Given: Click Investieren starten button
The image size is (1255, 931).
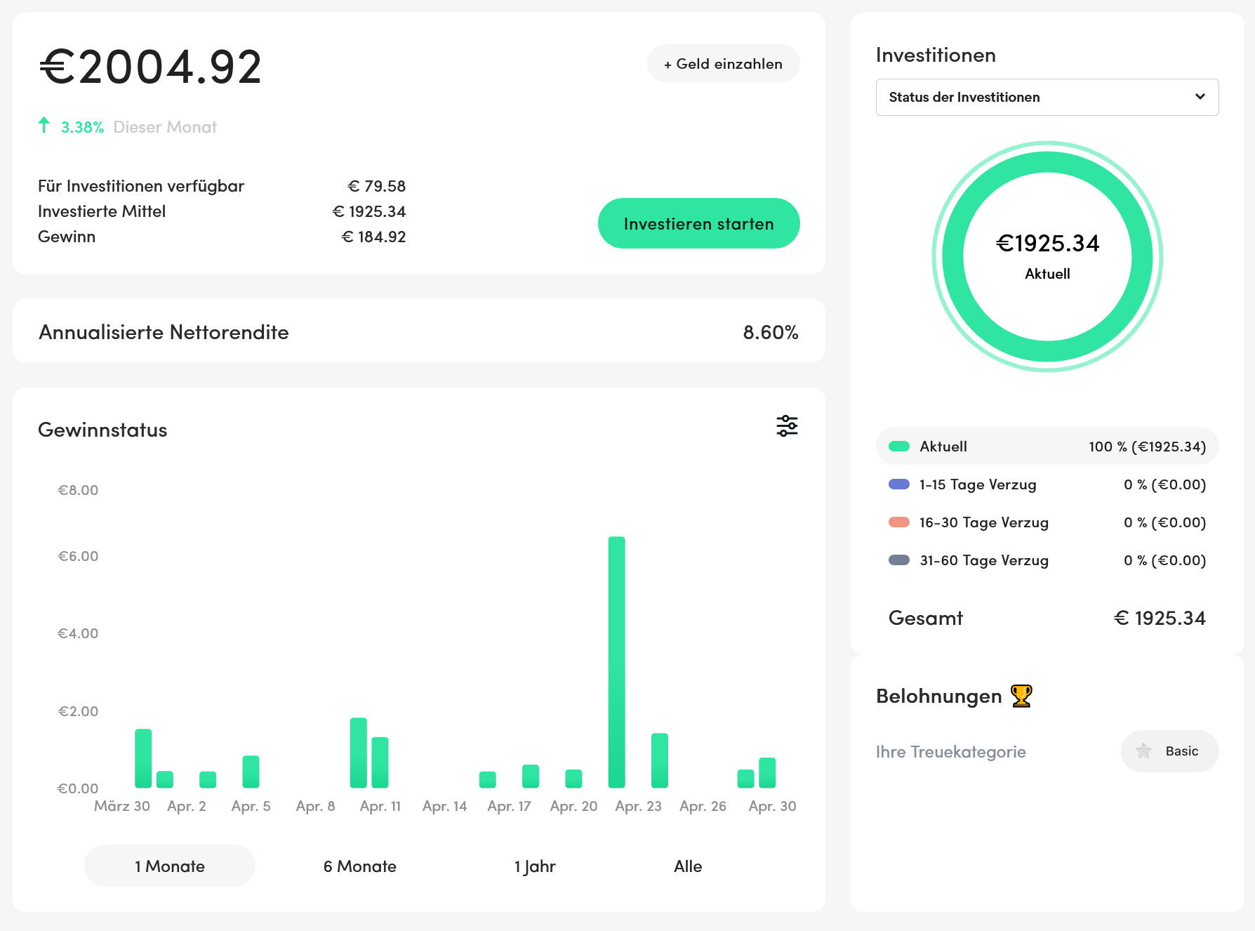Looking at the screenshot, I should (x=699, y=223).
